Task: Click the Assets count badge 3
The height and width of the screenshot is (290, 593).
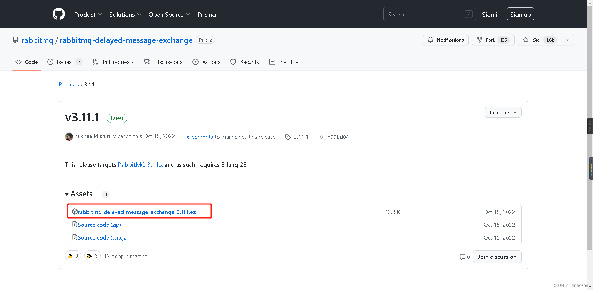Action: pos(106,195)
